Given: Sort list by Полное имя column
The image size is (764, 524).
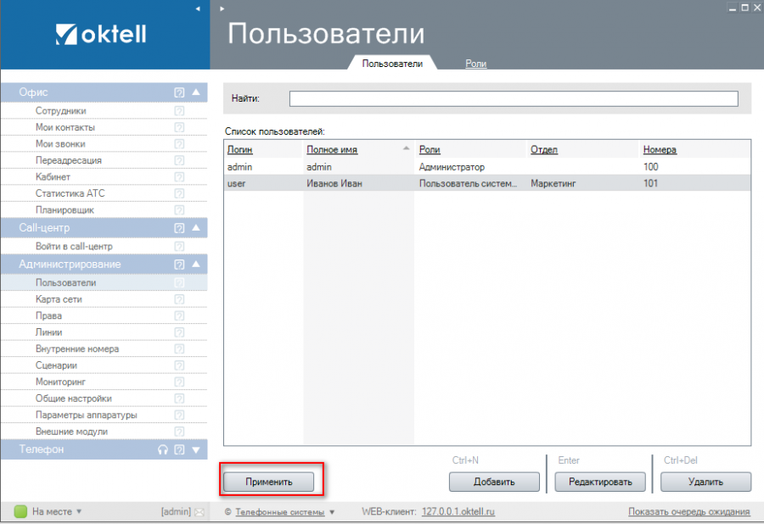Looking at the screenshot, I should (x=332, y=150).
